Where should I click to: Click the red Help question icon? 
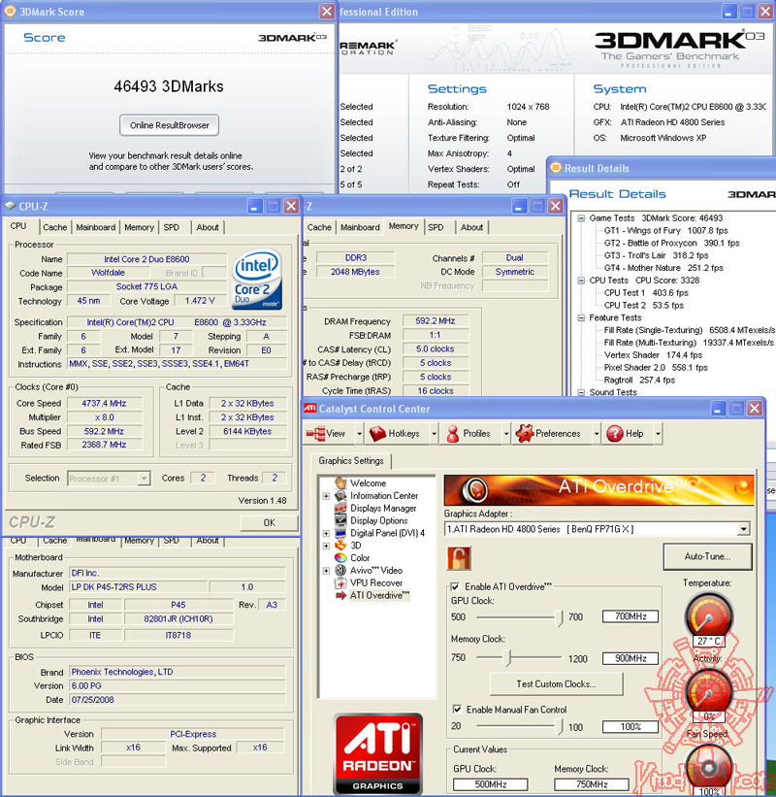click(x=615, y=434)
